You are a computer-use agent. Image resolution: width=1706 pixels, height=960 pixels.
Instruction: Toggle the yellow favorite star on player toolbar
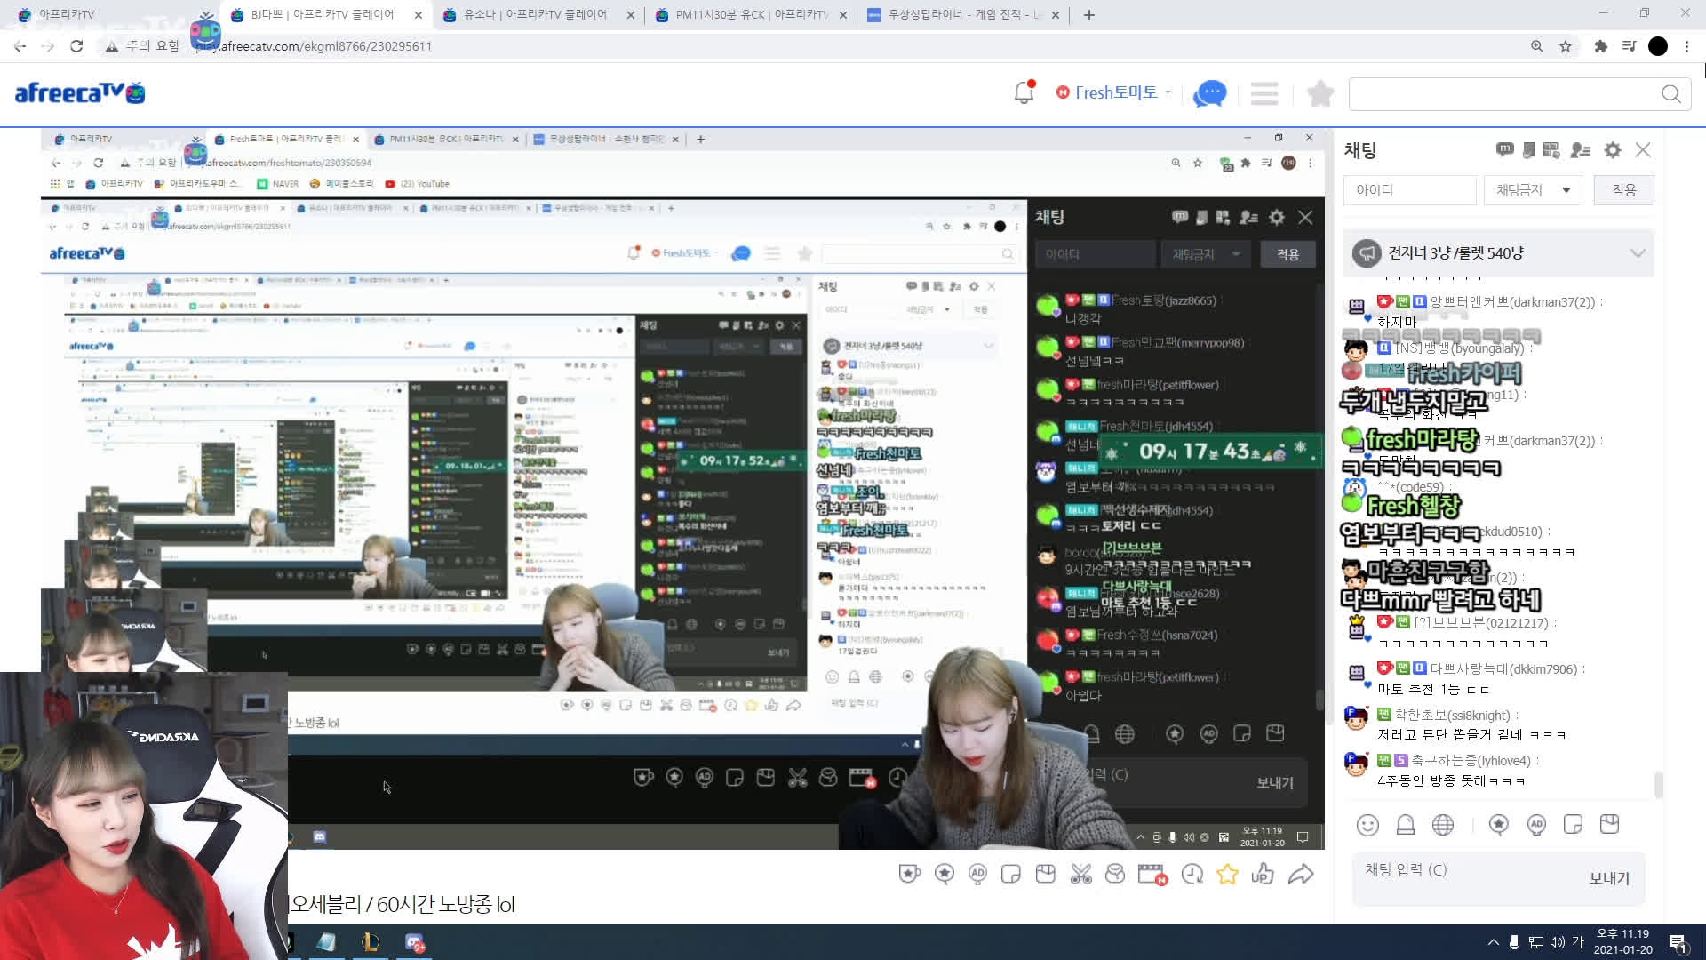(x=1227, y=874)
